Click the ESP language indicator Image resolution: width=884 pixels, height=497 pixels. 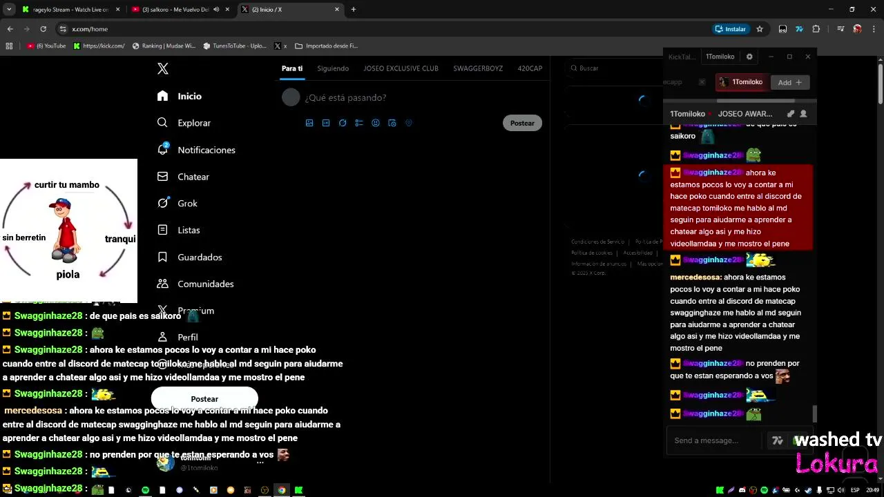pyautogui.click(x=855, y=490)
